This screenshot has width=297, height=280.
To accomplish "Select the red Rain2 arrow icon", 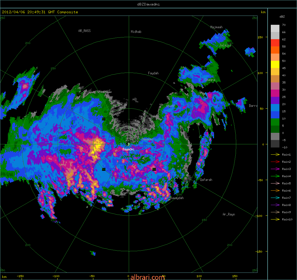I will click(x=275, y=162).
